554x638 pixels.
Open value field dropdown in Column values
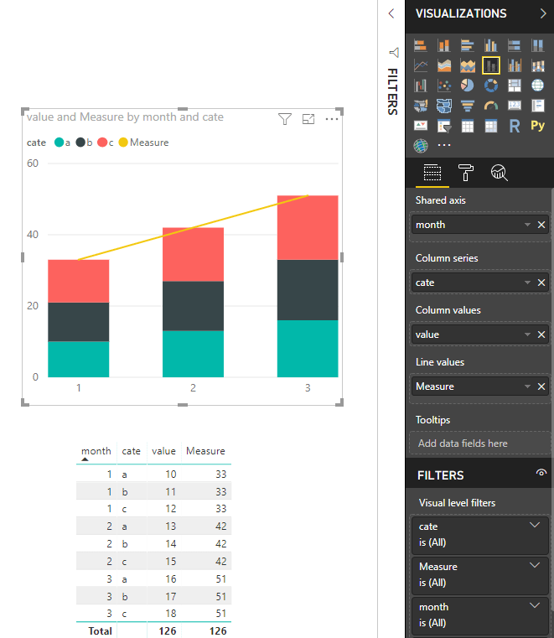527,335
